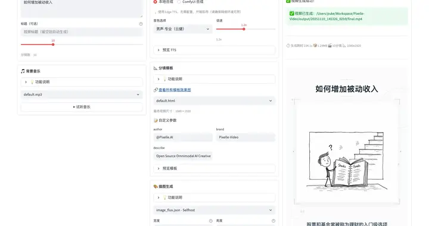
Task: Click the palette icon beside 插图生成 heading
Action: (156, 187)
